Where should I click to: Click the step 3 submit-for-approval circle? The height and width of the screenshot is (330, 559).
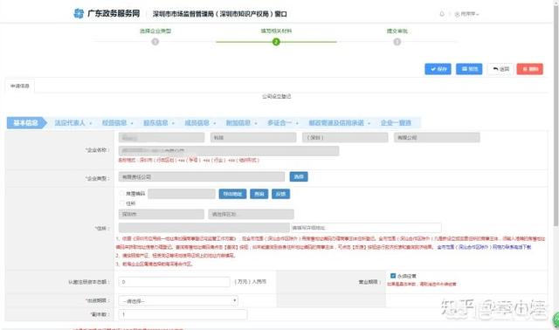397,42
